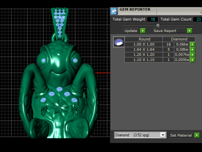Click the top center belly gem on frog
Image resolution: width=202 pixels, height=152 pixels.
click(x=59, y=89)
